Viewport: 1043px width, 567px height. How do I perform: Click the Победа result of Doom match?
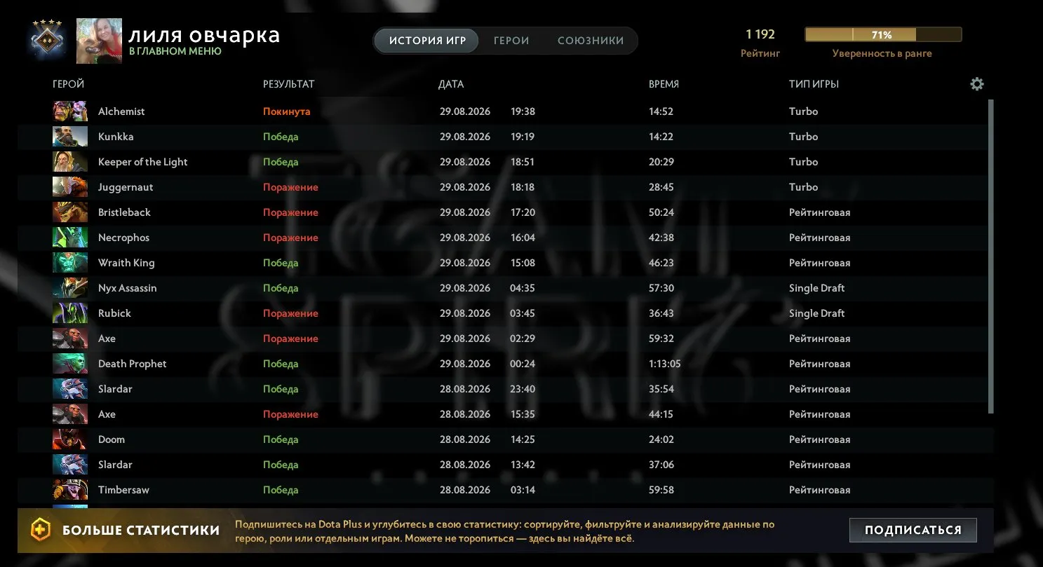[x=281, y=439]
